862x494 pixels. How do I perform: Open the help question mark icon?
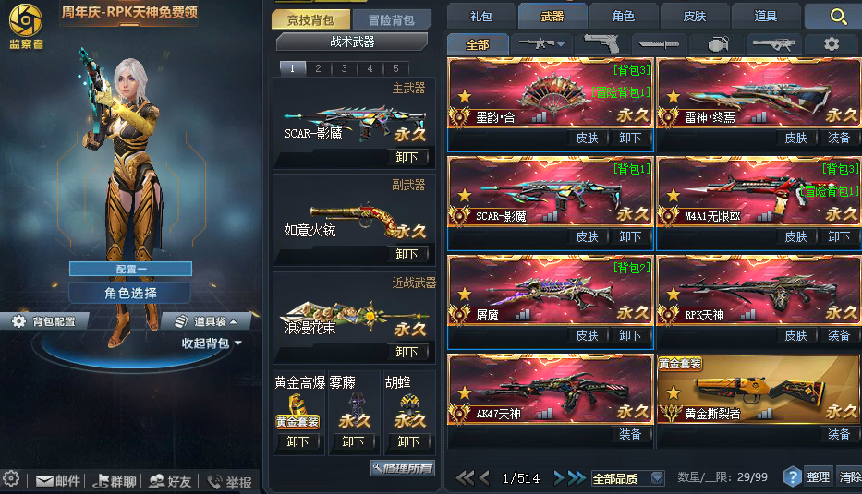point(792,476)
